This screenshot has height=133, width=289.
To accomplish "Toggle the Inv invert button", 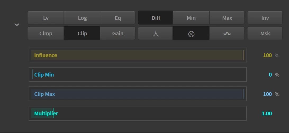I will click(265, 18).
